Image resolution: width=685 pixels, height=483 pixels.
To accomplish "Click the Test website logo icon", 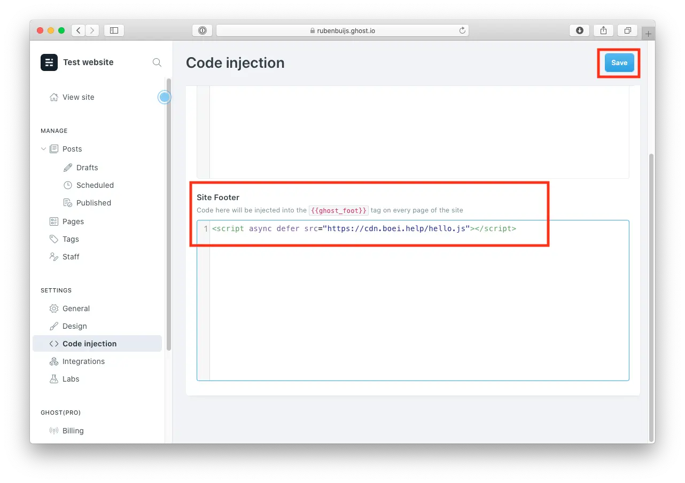I will tap(49, 62).
